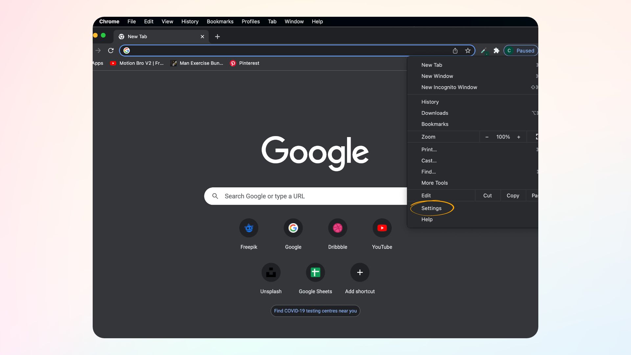Open a new tab with plus icon
The image size is (631, 355).
click(217, 36)
